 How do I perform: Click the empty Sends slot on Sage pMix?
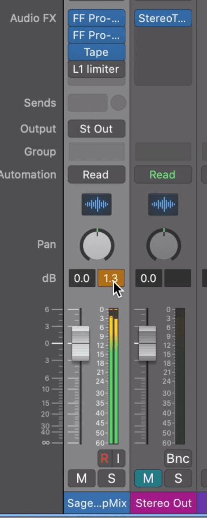click(87, 103)
